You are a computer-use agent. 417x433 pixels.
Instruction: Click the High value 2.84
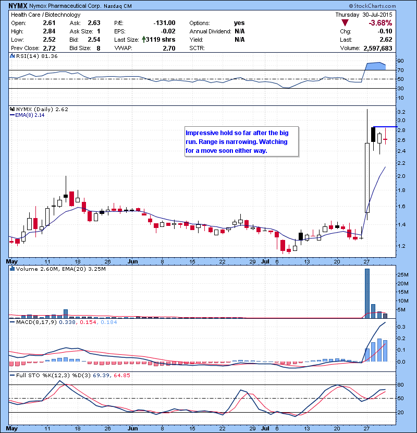click(49, 31)
